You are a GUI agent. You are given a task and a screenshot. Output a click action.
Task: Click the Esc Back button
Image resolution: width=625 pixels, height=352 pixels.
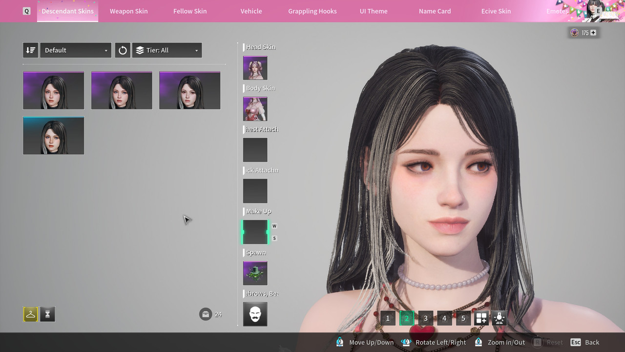pyautogui.click(x=585, y=342)
